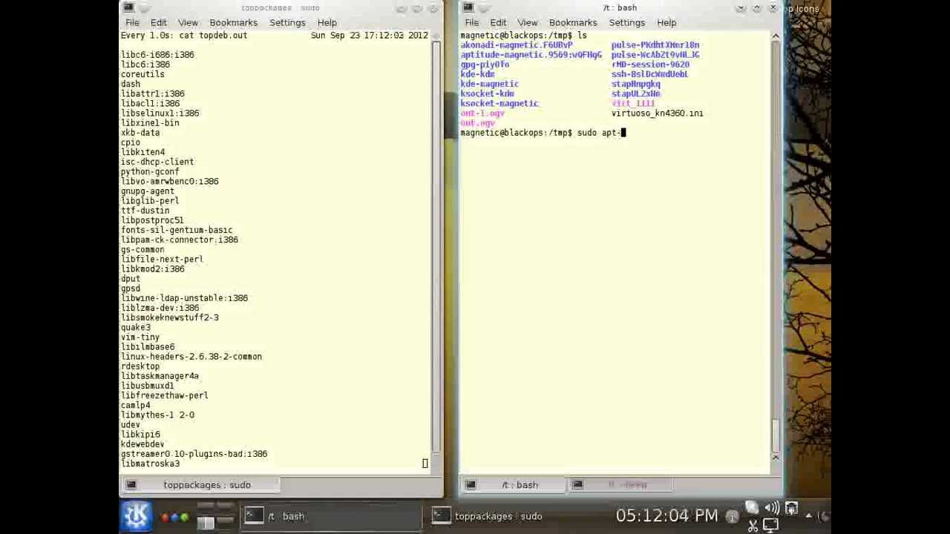Click terminal icon in '/t : bash' taskbar entry
The image size is (950, 534).
click(254, 516)
